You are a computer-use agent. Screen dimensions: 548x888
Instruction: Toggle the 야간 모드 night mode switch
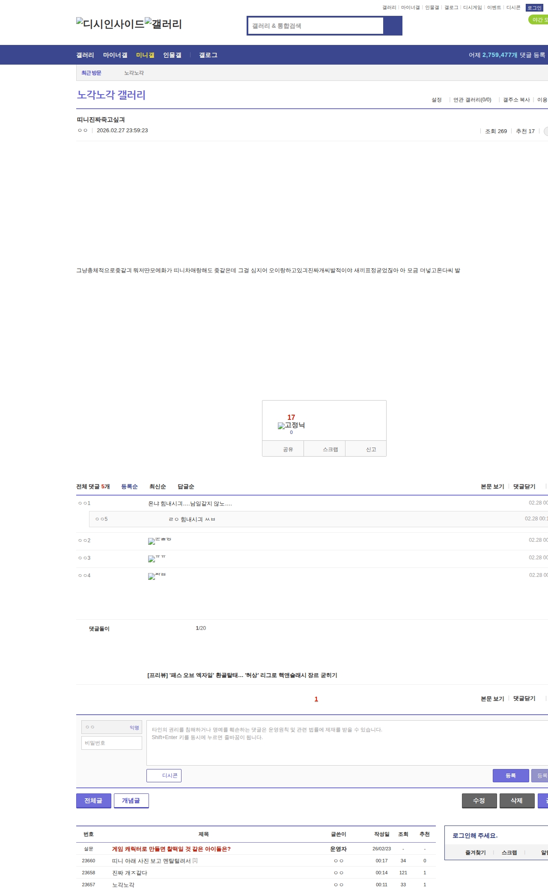(538, 20)
